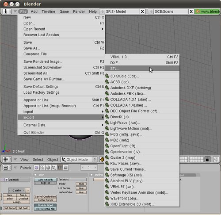Click the frame number 1 field
The width and height of the screenshot is (221, 215).
pyautogui.click(x=89, y=168)
